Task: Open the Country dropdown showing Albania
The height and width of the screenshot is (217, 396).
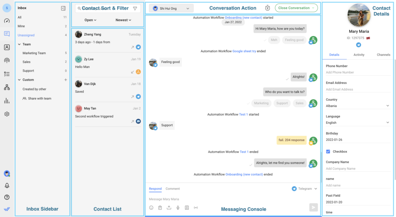Action: point(358,106)
